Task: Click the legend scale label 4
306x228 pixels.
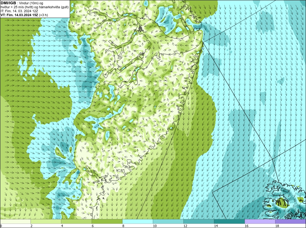Action: point(62,226)
